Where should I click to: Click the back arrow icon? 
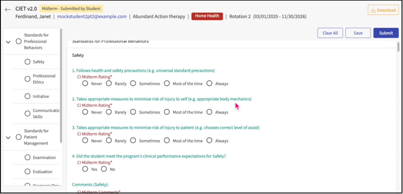coord(8,9)
